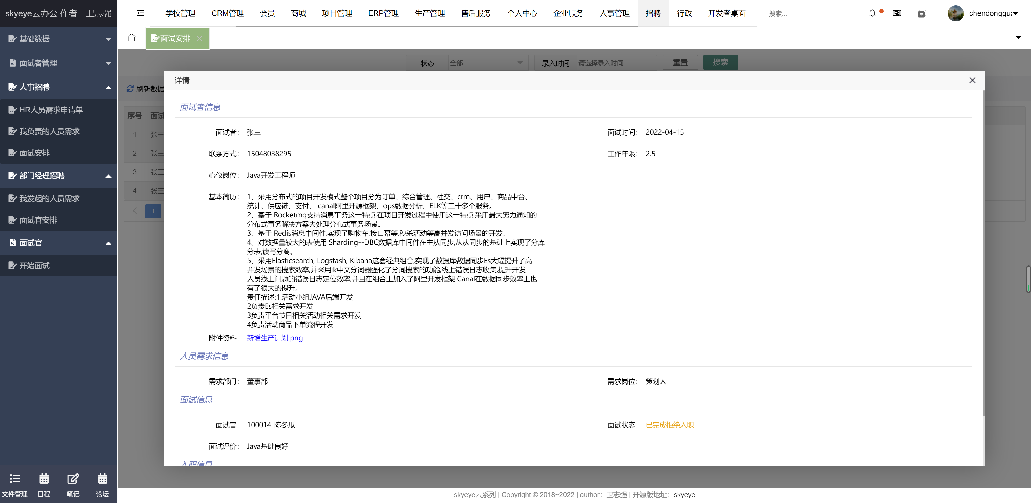Open attachment 新增生产计划.png link
This screenshot has width=1031, height=503.
275,338
